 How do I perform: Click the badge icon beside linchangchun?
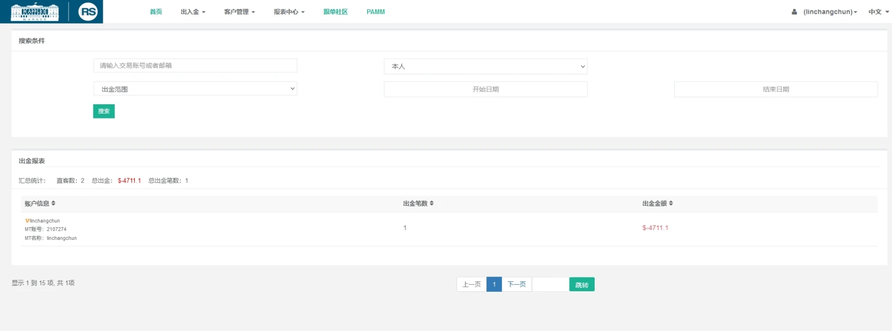pyautogui.click(x=27, y=221)
